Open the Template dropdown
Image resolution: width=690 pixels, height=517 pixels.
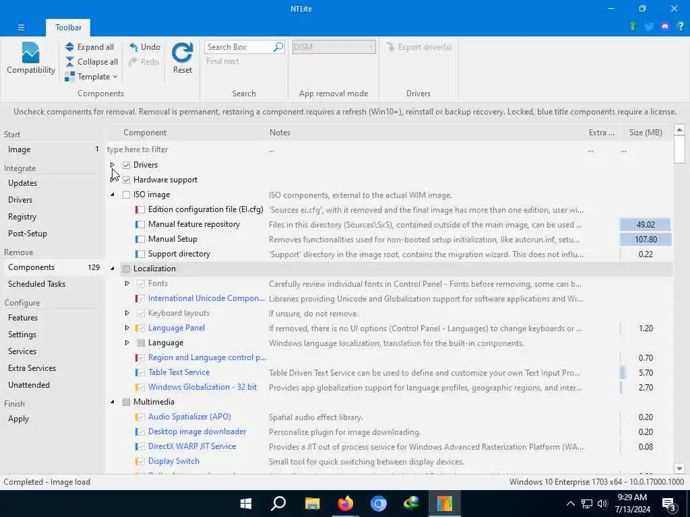tap(91, 77)
